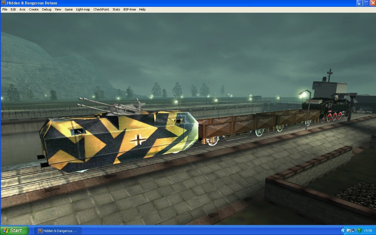Open the Game menu

(68, 9)
